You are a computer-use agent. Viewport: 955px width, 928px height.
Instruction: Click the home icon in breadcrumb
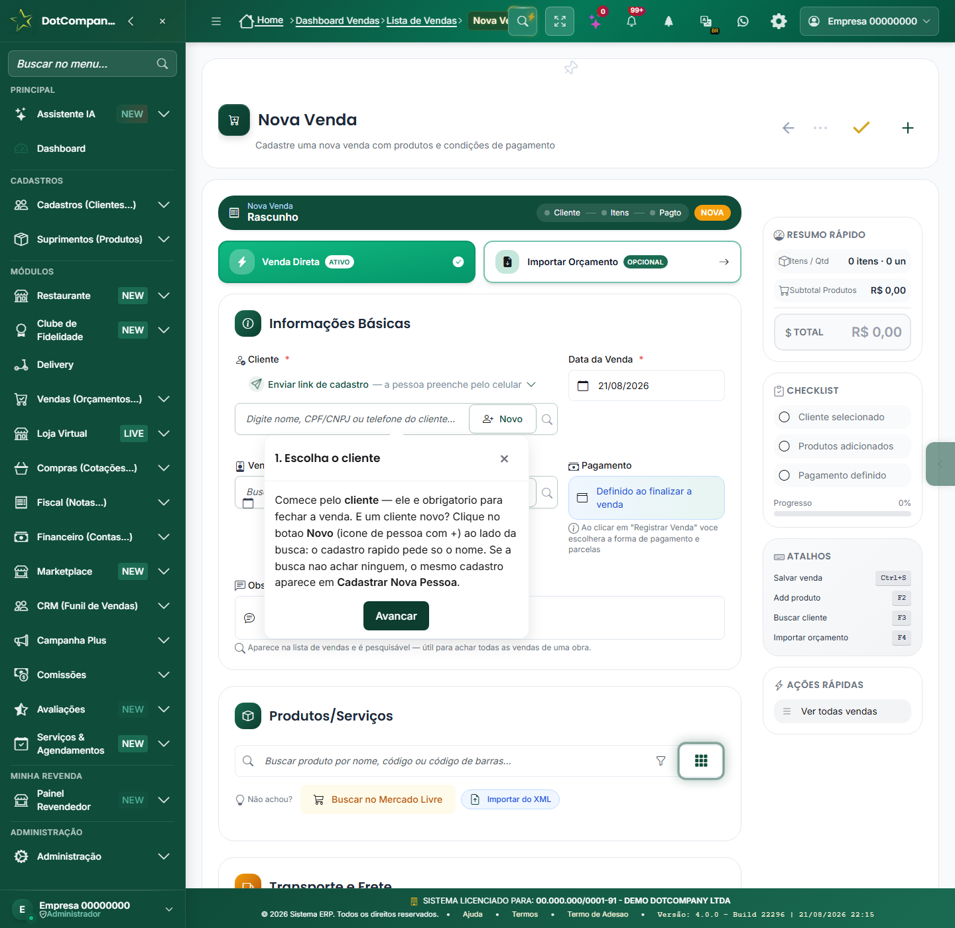tap(247, 21)
